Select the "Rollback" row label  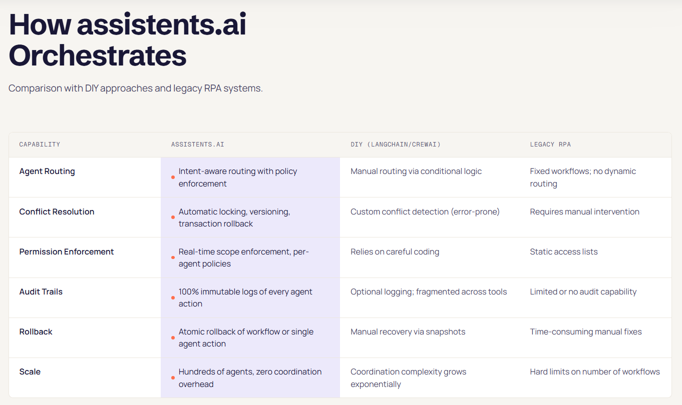click(x=36, y=331)
